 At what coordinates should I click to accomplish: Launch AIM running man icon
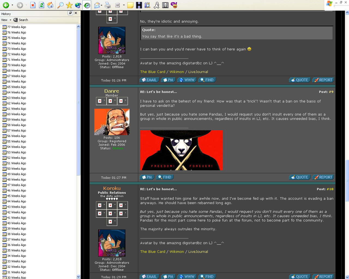[x=157, y=5]
